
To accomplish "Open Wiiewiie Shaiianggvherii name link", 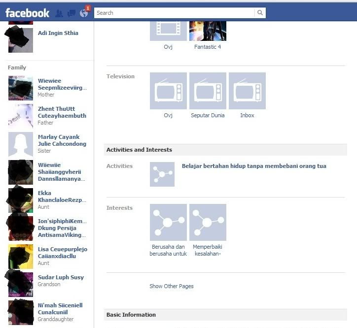I will pos(62,172).
